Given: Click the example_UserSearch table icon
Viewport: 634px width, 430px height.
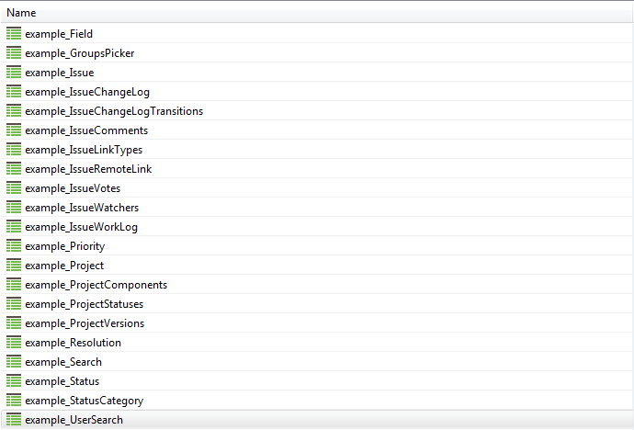Looking at the screenshot, I should click(14, 420).
